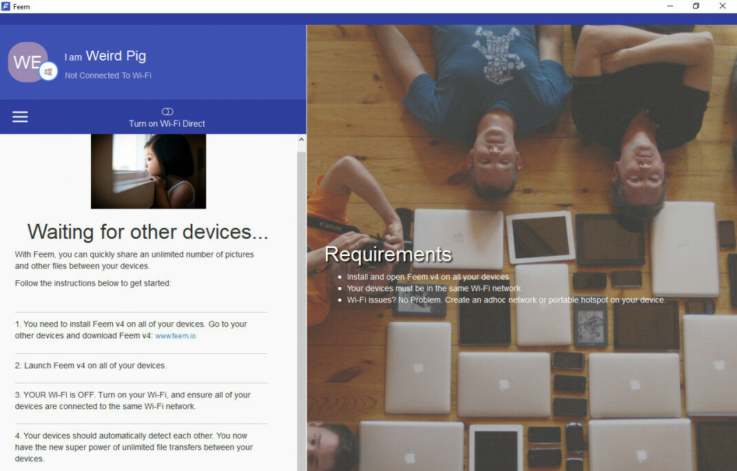Click the Requirements heading
Image resolution: width=737 pixels, height=471 pixels.
[x=388, y=254]
